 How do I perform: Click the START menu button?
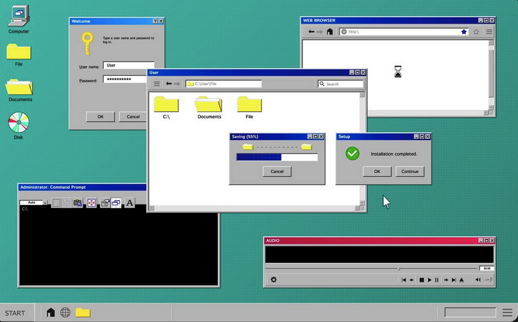tap(15, 313)
